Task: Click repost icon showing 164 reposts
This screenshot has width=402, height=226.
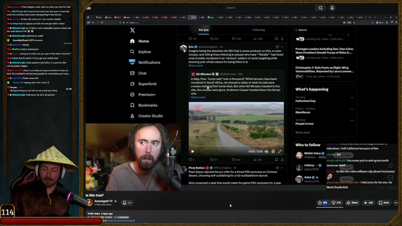Action: point(214,39)
